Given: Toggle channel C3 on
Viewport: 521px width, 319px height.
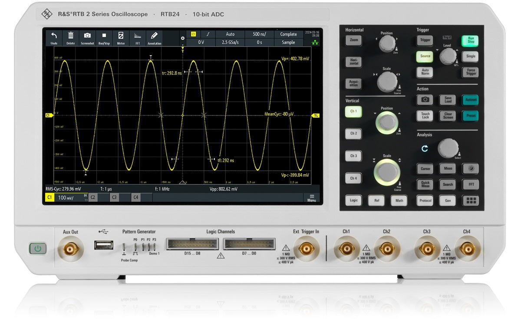Looking at the screenshot, I should point(114,197).
